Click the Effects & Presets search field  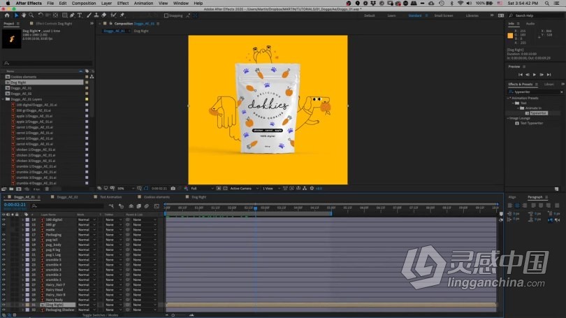[535, 92]
